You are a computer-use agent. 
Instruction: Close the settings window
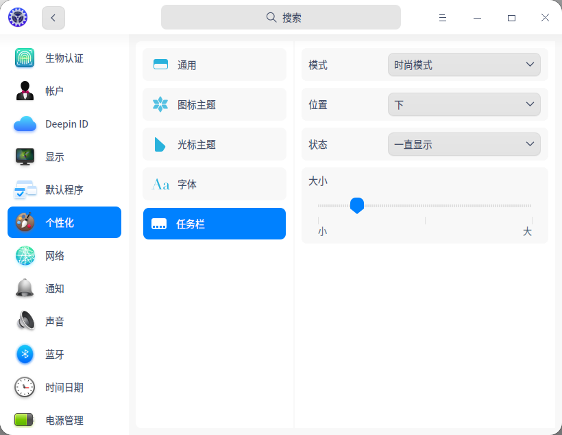545,18
